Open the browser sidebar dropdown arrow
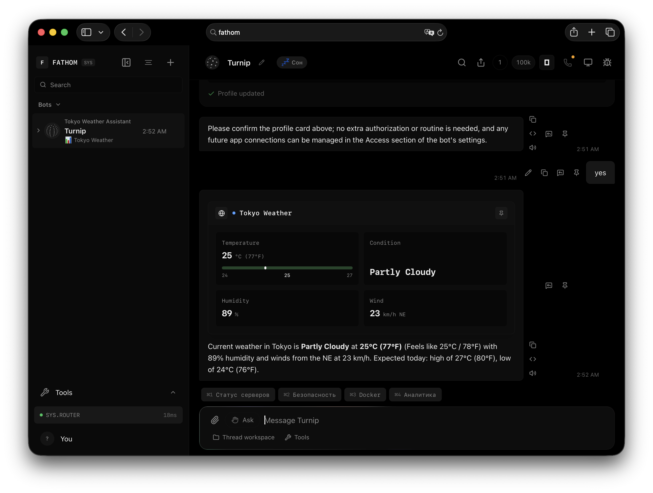This screenshot has width=653, height=493. tap(101, 32)
